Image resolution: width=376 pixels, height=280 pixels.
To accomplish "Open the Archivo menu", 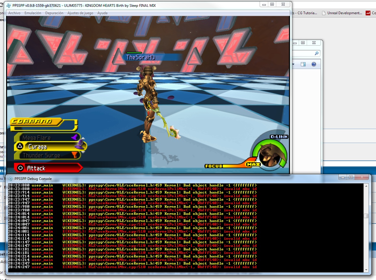I will tap(14, 13).
